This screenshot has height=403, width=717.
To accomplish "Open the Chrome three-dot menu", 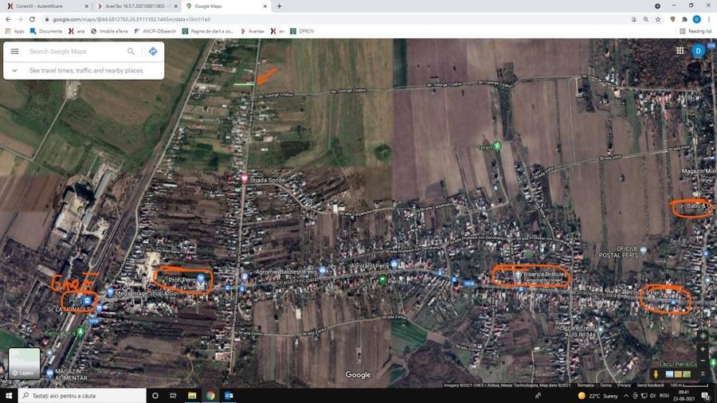I will (x=709, y=19).
